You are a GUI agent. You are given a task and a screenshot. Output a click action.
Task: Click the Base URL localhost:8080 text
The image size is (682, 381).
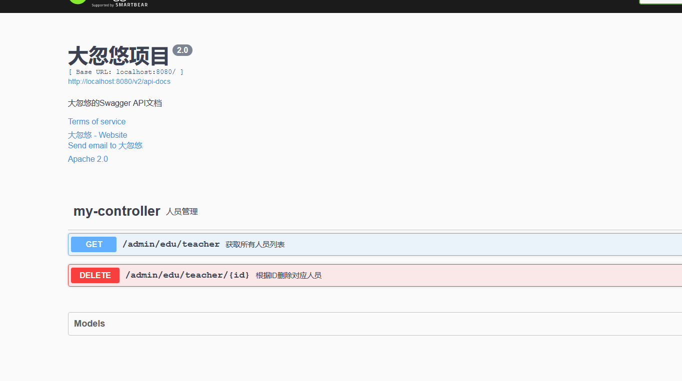click(x=126, y=72)
